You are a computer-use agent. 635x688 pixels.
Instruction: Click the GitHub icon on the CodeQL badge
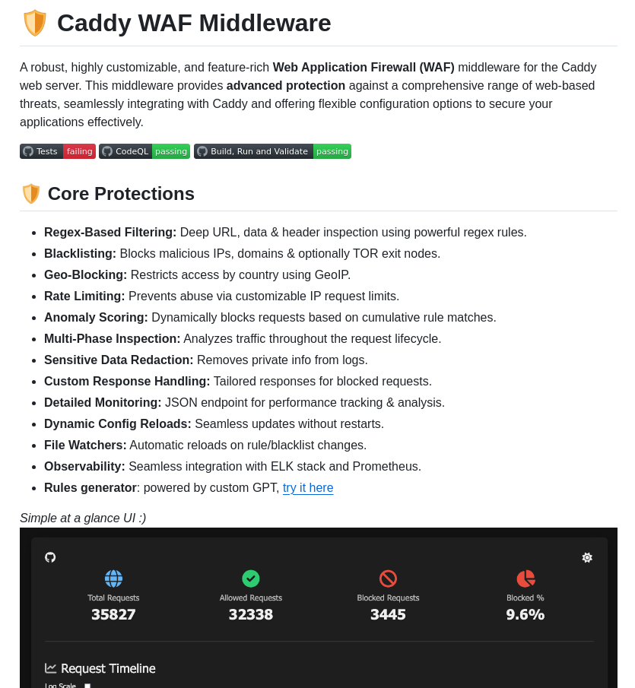[x=107, y=151]
